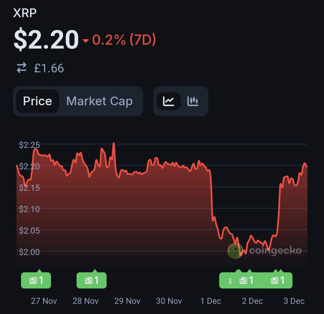Open news marker above 28 Nov

pyautogui.click(x=92, y=280)
